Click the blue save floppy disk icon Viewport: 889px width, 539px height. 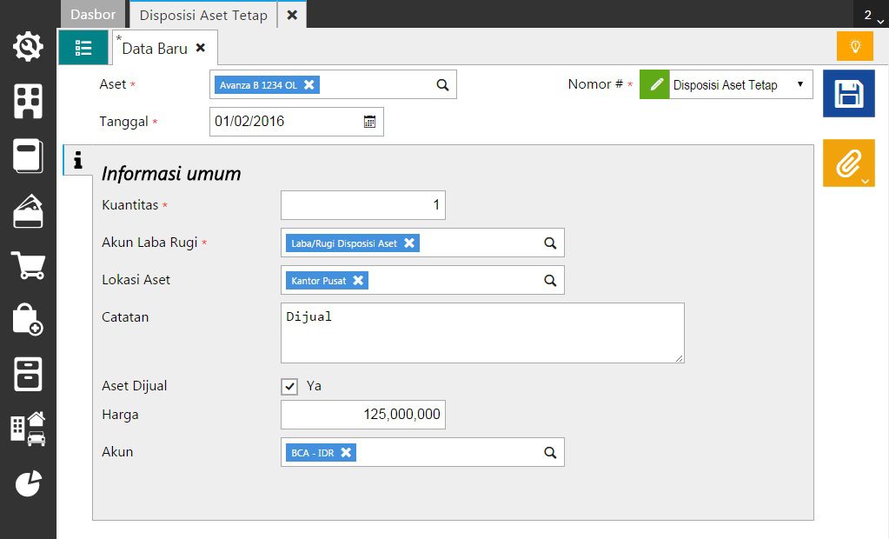pyautogui.click(x=848, y=93)
